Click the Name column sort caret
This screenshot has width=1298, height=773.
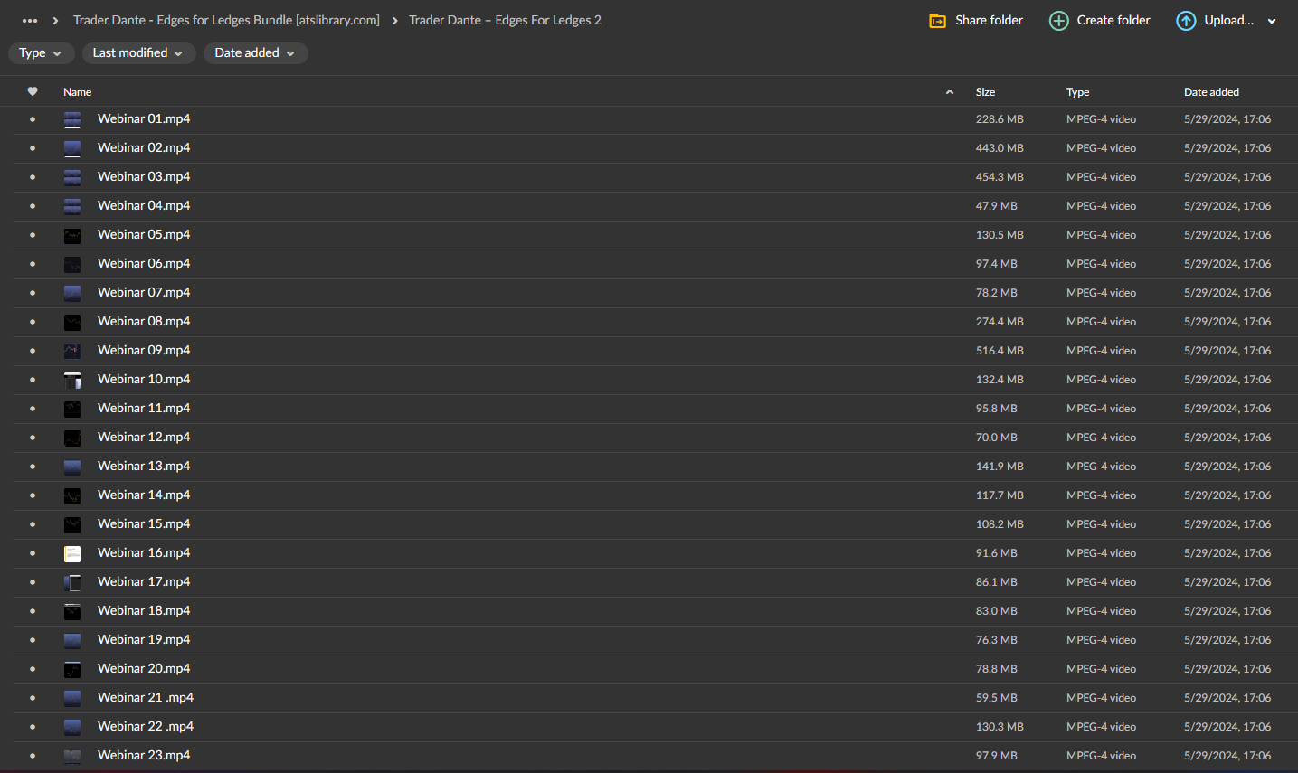pyautogui.click(x=949, y=91)
